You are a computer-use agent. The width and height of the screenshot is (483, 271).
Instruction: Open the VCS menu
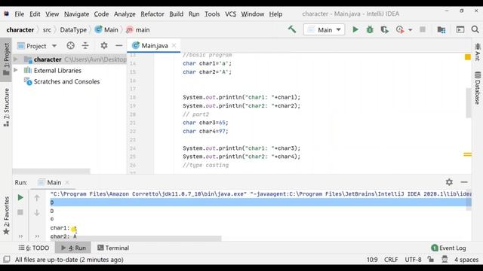coord(230,14)
